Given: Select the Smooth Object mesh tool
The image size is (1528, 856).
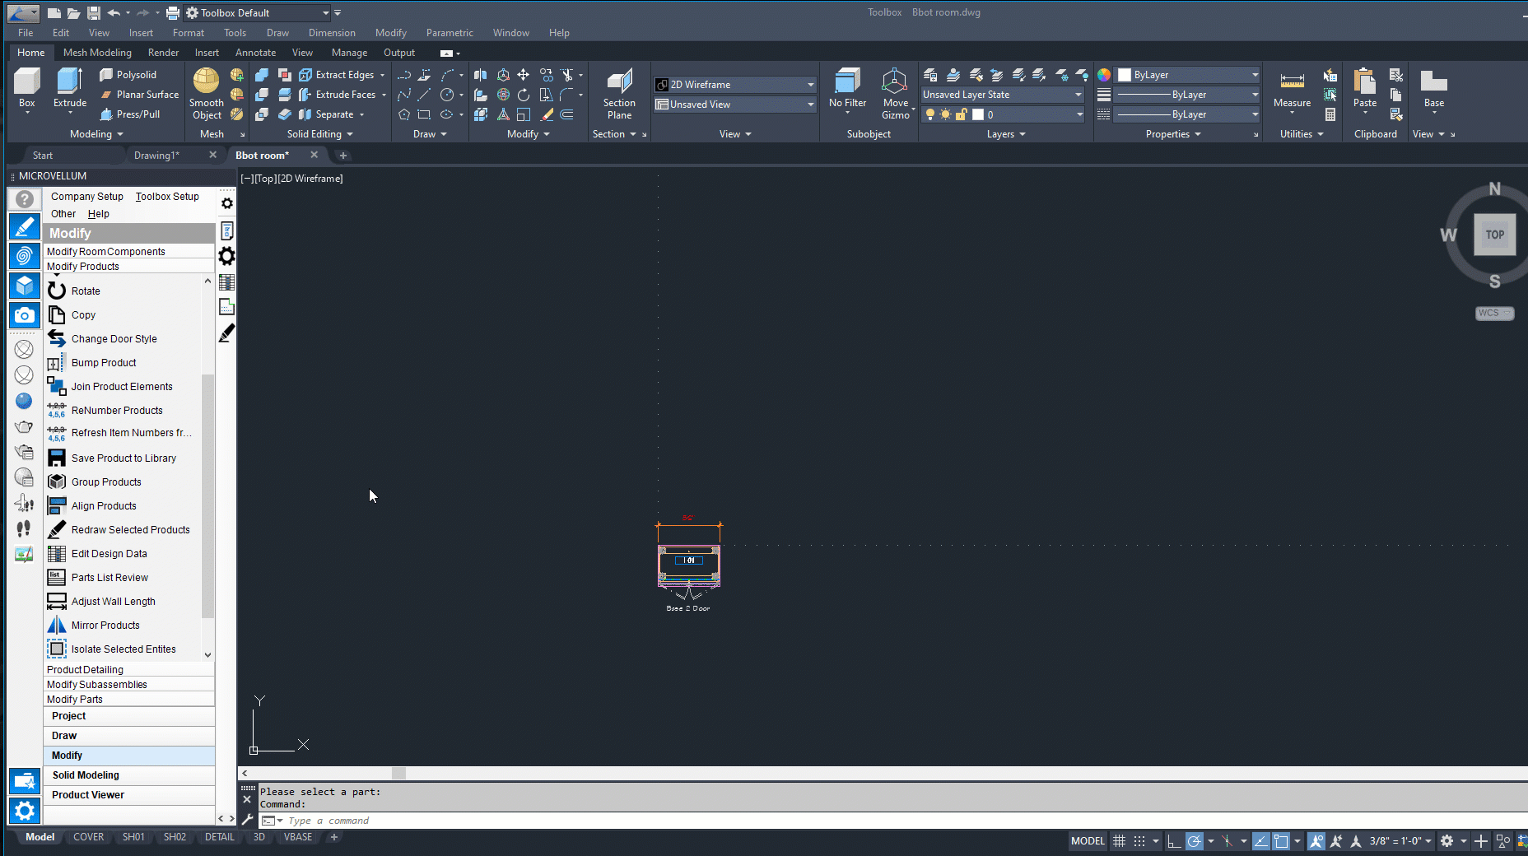Looking at the screenshot, I should click(x=206, y=94).
